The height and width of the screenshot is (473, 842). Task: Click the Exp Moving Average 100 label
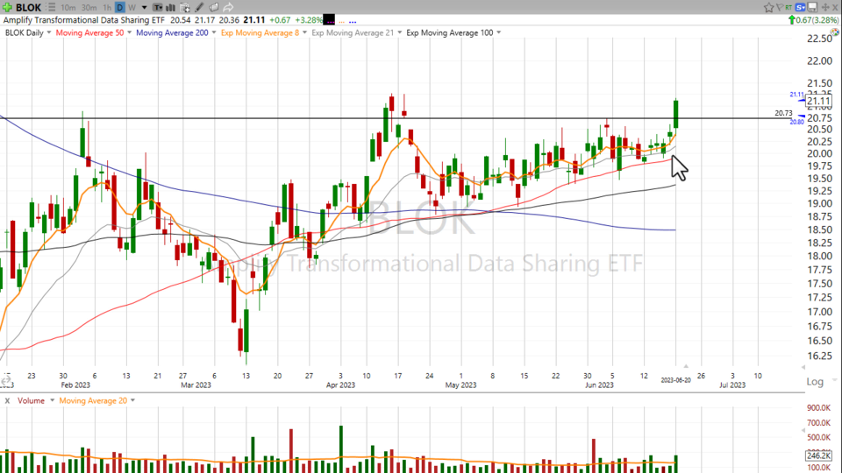coord(449,32)
